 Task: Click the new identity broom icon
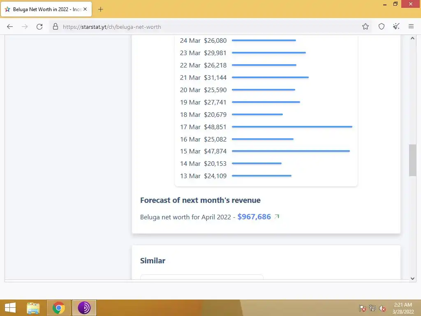[x=396, y=26]
